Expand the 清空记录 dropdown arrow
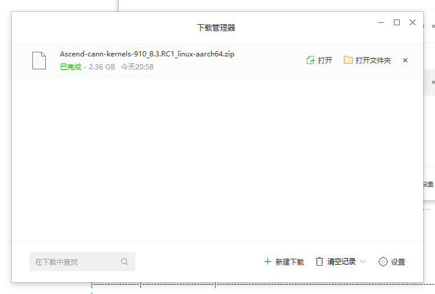 [362, 262]
